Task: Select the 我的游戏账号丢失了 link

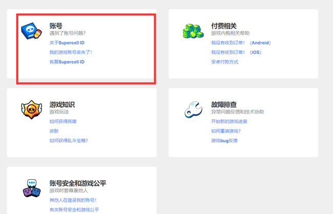Action: [71, 52]
